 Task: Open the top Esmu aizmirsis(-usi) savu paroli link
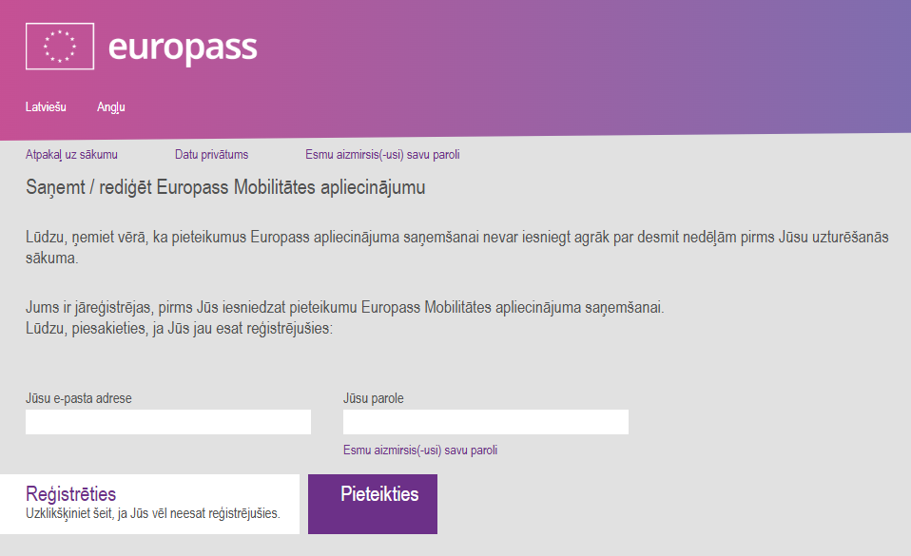coord(382,155)
